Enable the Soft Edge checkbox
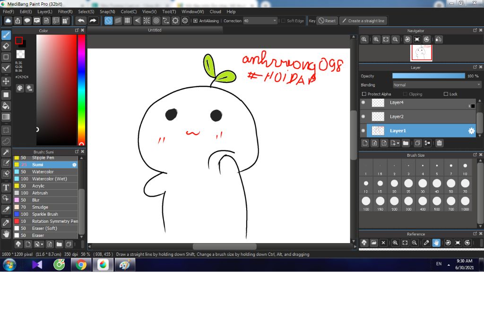The width and height of the screenshot is (484, 312). (x=284, y=21)
